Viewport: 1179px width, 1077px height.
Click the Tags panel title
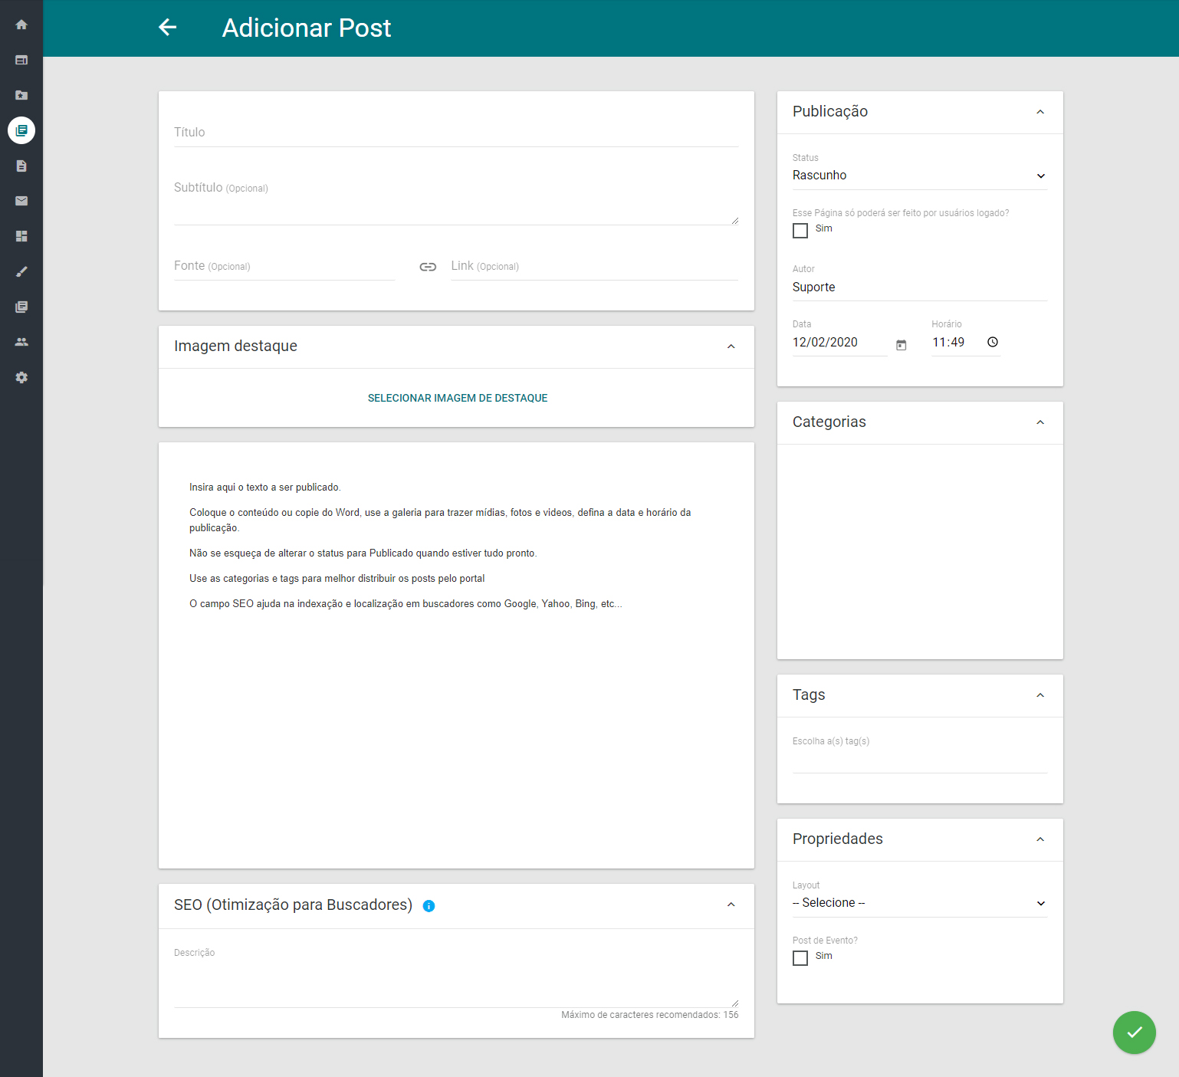click(x=809, y=695)
